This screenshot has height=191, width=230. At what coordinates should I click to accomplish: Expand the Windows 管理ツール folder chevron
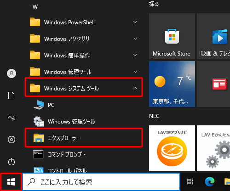[x=135, y=72]
